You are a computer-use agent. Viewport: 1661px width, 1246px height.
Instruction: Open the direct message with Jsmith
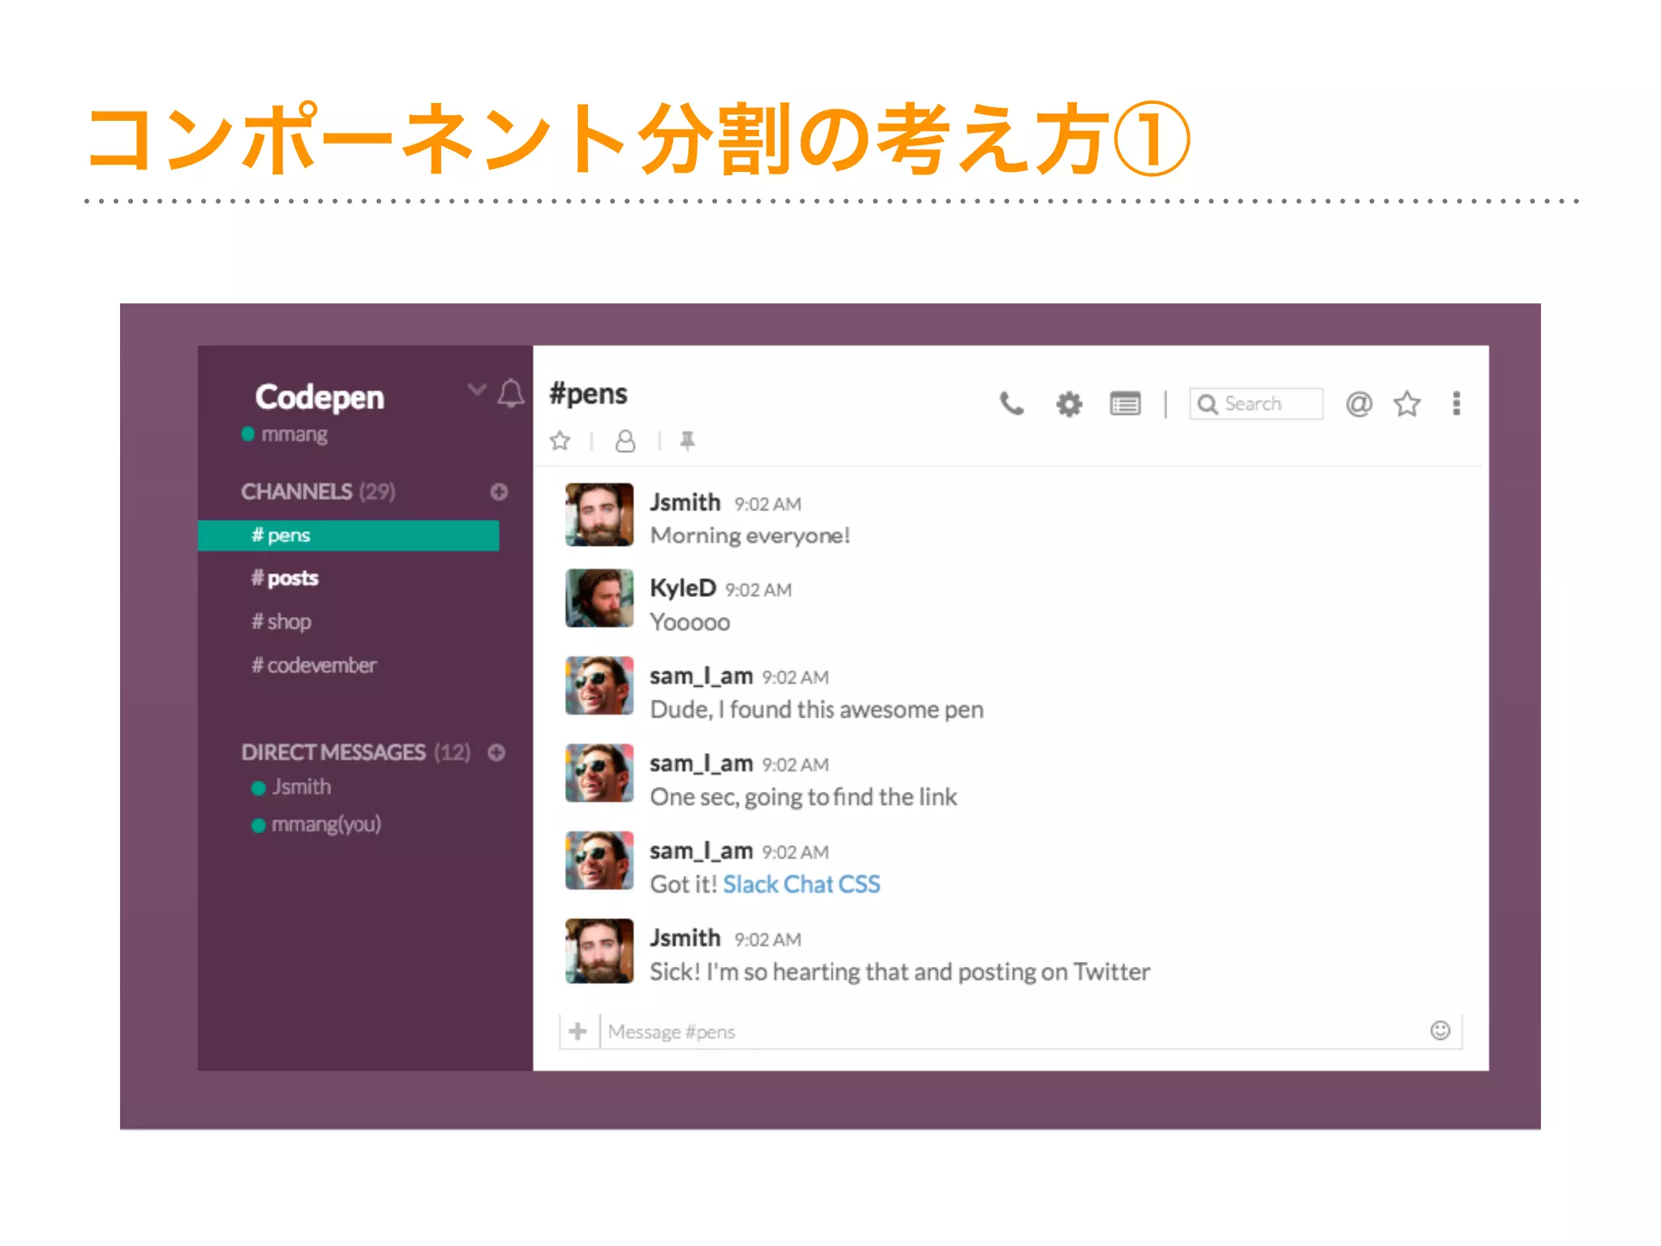300,787
